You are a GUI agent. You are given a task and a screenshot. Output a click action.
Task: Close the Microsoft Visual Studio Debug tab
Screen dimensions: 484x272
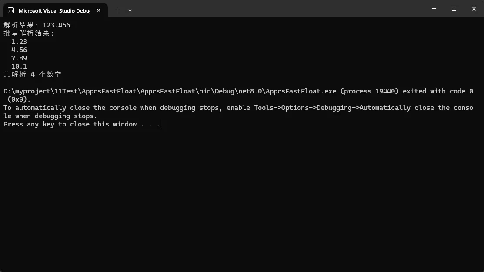pos(99,10)
